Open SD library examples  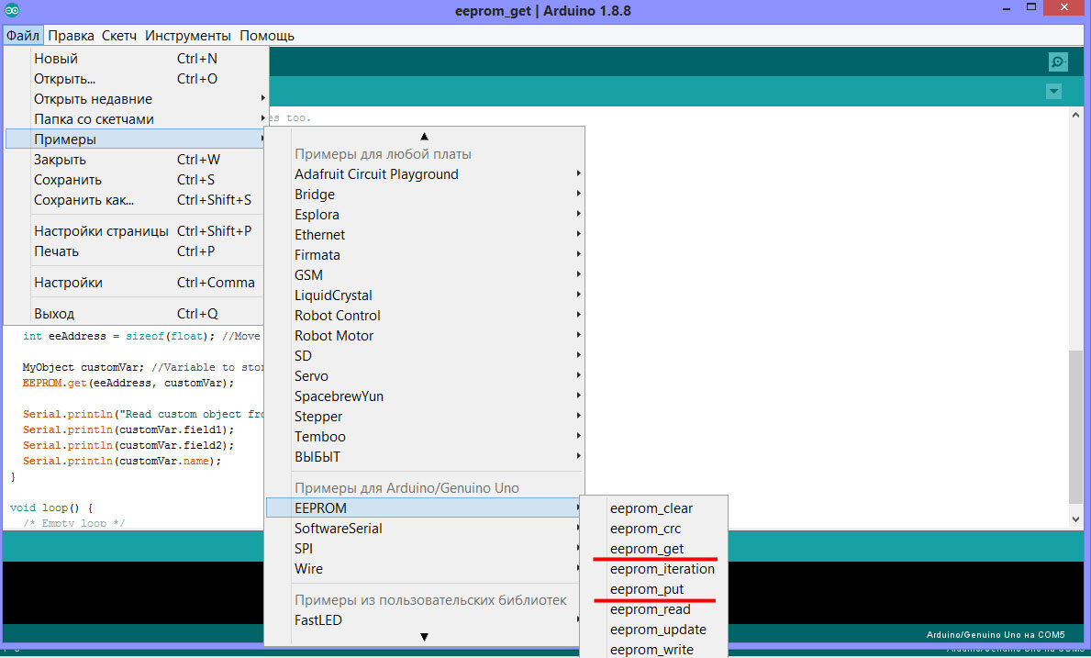[x=425, y=355]
